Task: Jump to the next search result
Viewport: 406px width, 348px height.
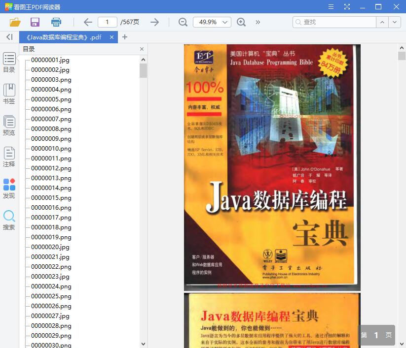Action: (x=395, y=22)
